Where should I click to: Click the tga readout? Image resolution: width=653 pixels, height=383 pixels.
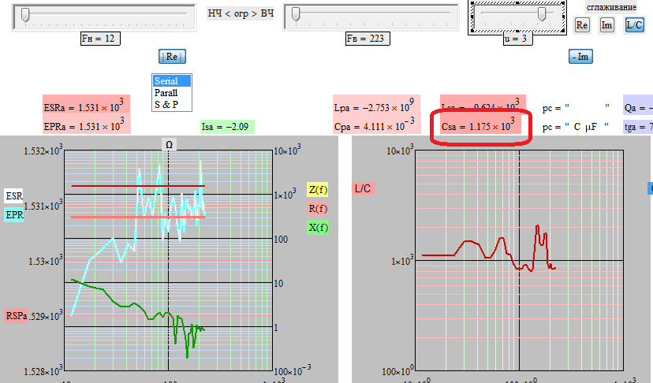[638, 127]
